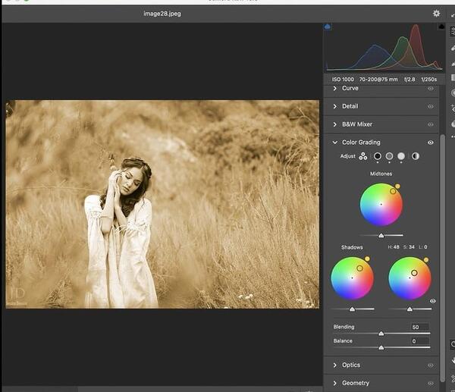Click the B&W Mixer panel title
Image resolution: width=455 pixels, height=392 pixels.
tap(357, 124)
